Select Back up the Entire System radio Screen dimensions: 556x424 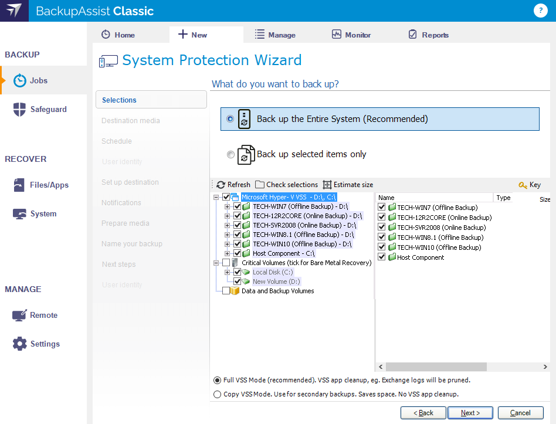pyautogui.click(x=230, y=119)
